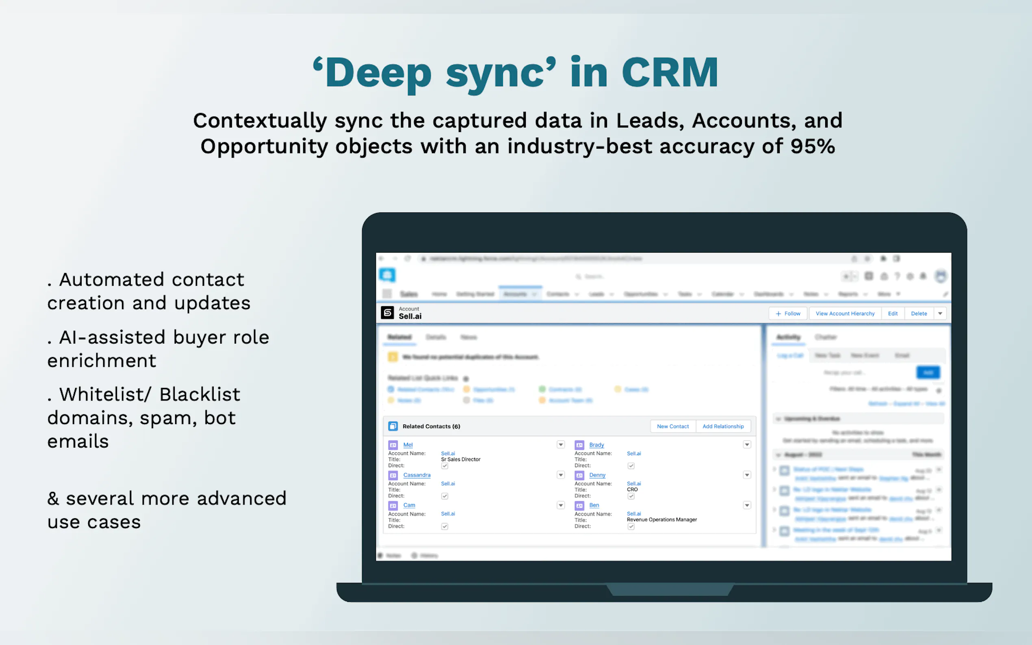Click the user avatar in header
This screenshot has height=645, width=1032.
[940, 277]
